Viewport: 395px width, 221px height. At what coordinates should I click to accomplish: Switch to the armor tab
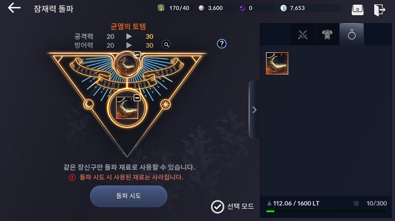coord(327,35)
